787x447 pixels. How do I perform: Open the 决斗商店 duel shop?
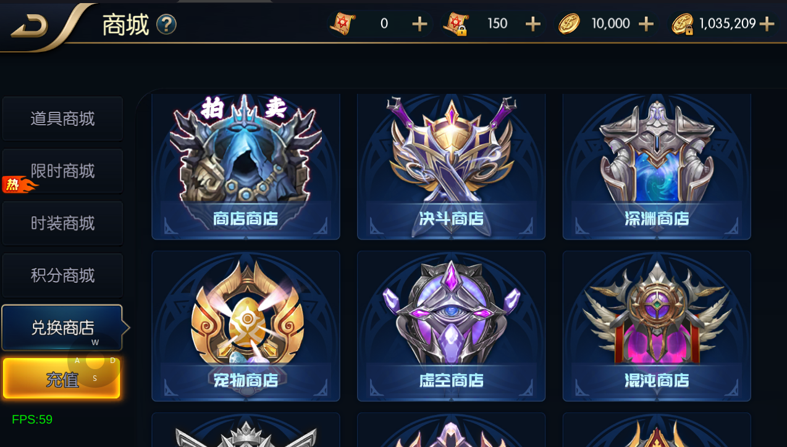[x=451, y=167]
